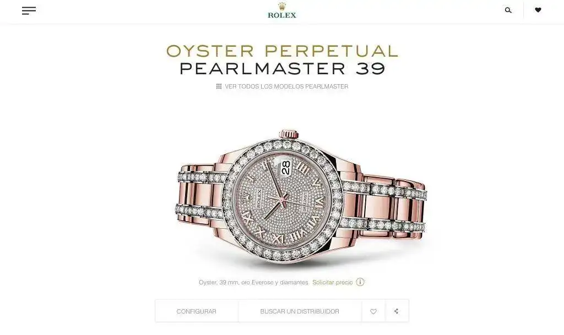
Task: Open favorites via header heart icon
Action: [x=538, y=10]
